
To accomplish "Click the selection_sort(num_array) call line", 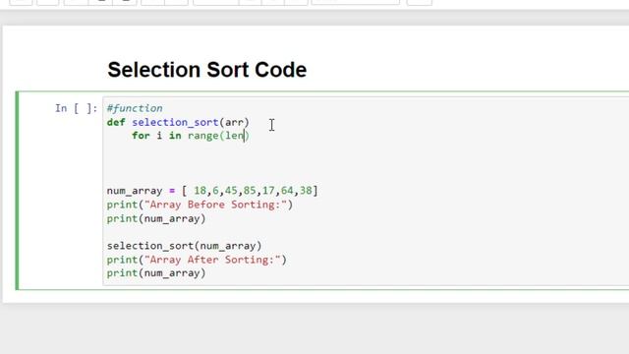I will [x=184, y=246].
